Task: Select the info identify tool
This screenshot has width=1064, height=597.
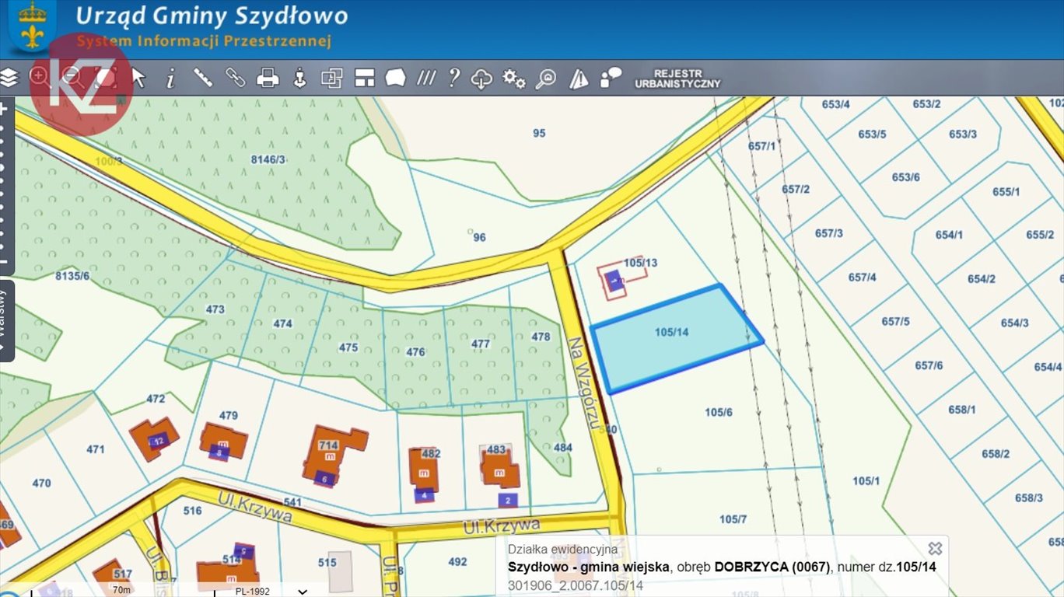Action: coord(170,78)
